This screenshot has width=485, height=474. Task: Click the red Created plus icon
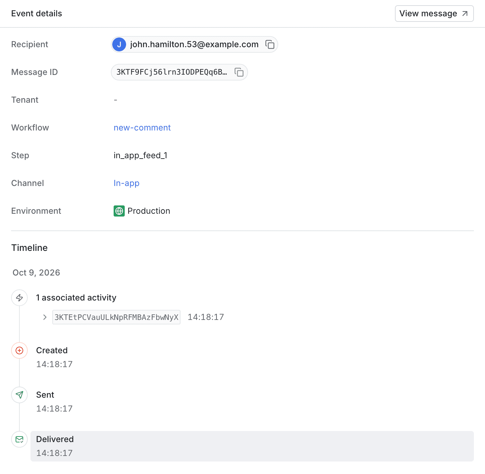coord(19,350)
